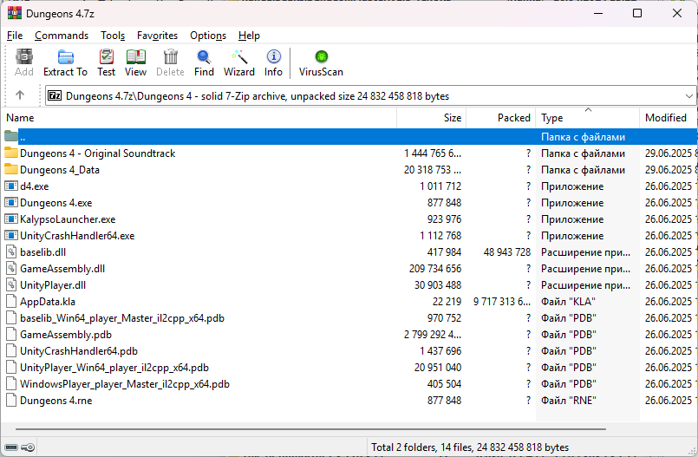Select the parent folder ".." entry
Image resolution: width=698 pixels, height=457 pixels.
(23, 137)
